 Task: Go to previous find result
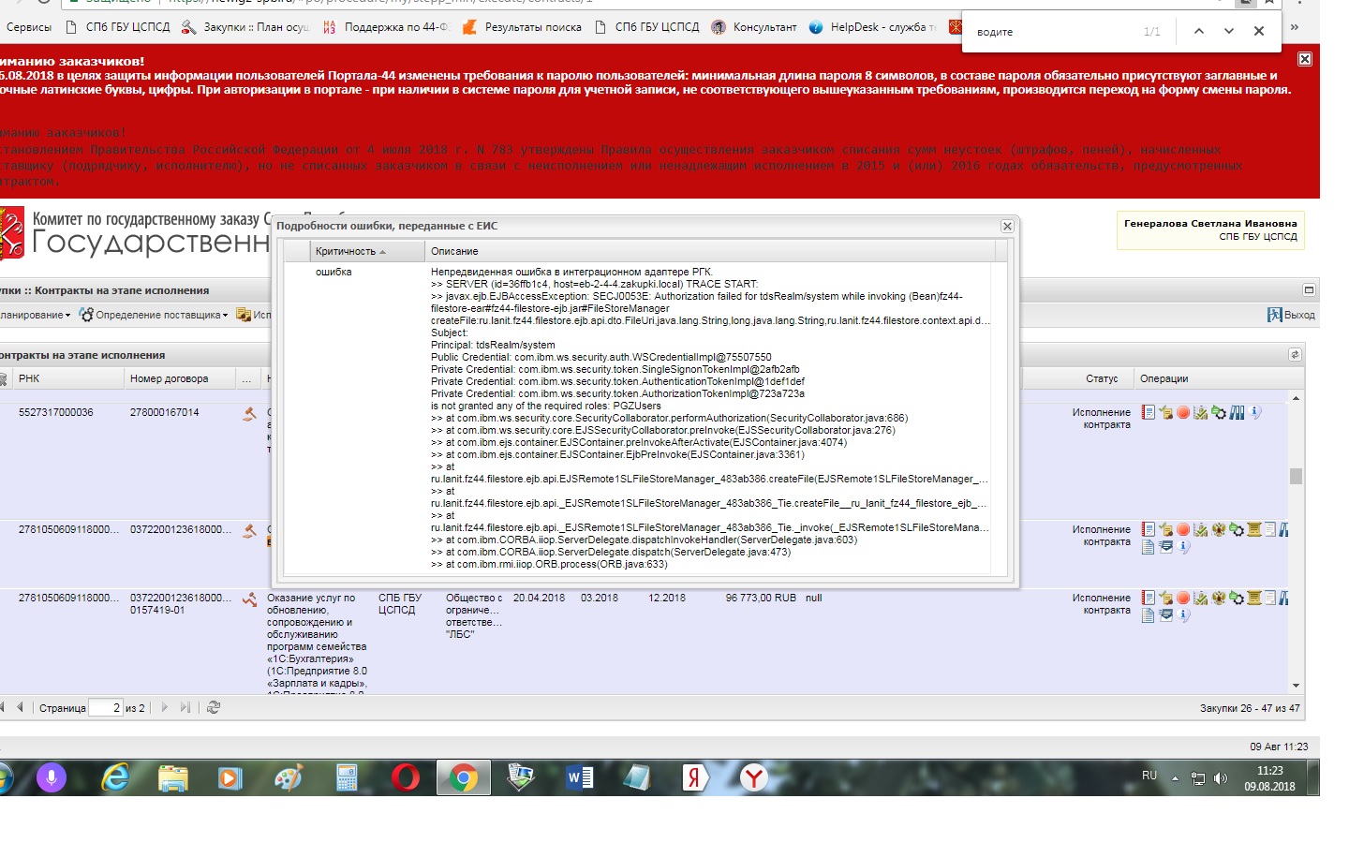click(1198, 31)
